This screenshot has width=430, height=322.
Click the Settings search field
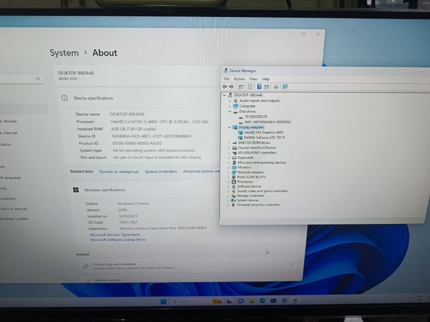point(21,79)
